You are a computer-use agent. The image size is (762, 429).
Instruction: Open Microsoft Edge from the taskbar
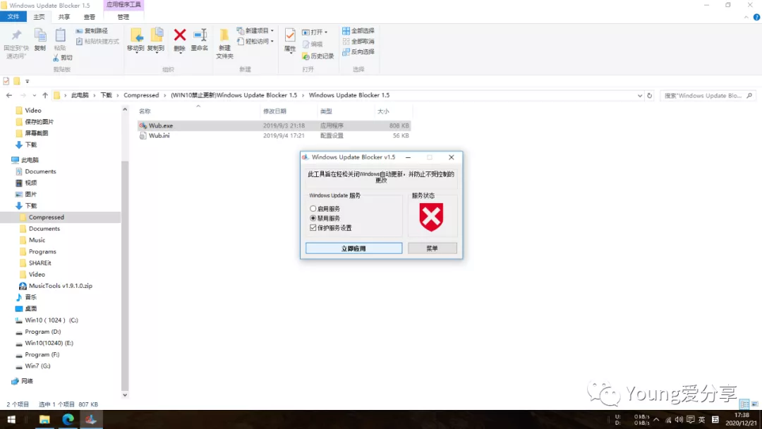tap(68, 419)
